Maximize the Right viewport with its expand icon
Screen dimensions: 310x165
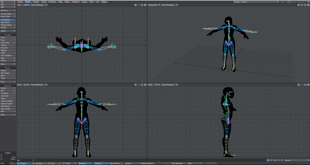(308, 85)
